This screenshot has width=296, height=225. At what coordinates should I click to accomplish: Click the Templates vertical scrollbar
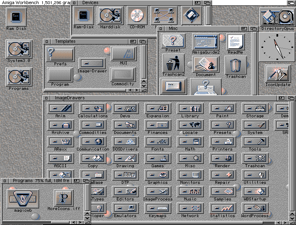coord(144,62)
